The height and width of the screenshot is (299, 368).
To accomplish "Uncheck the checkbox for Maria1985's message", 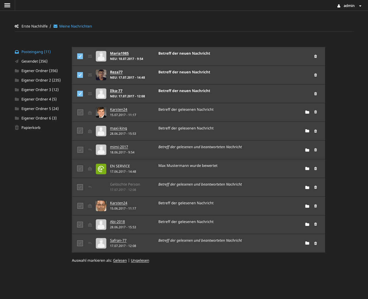I will 80,56.
